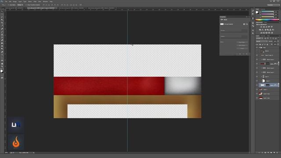Open the Opacity value dropdown
The width and height of the screenshot is (281, 158).
coord(278,41)
